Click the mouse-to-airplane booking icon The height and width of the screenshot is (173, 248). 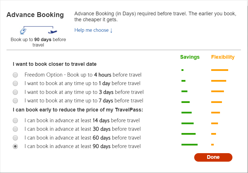pyautogui.click(x=38, y=30)
